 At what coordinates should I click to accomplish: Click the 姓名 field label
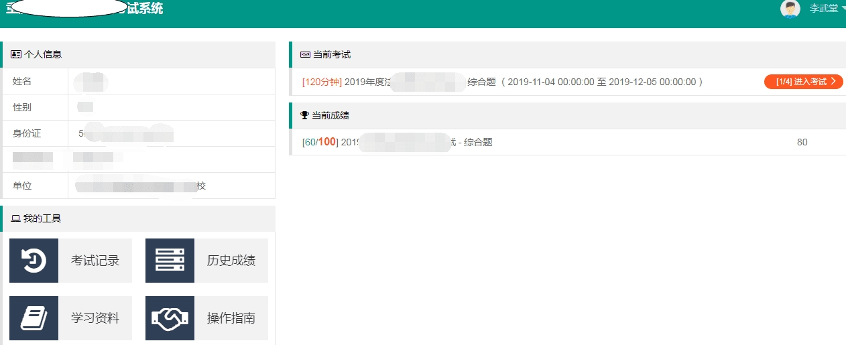(x=22, y=81)
